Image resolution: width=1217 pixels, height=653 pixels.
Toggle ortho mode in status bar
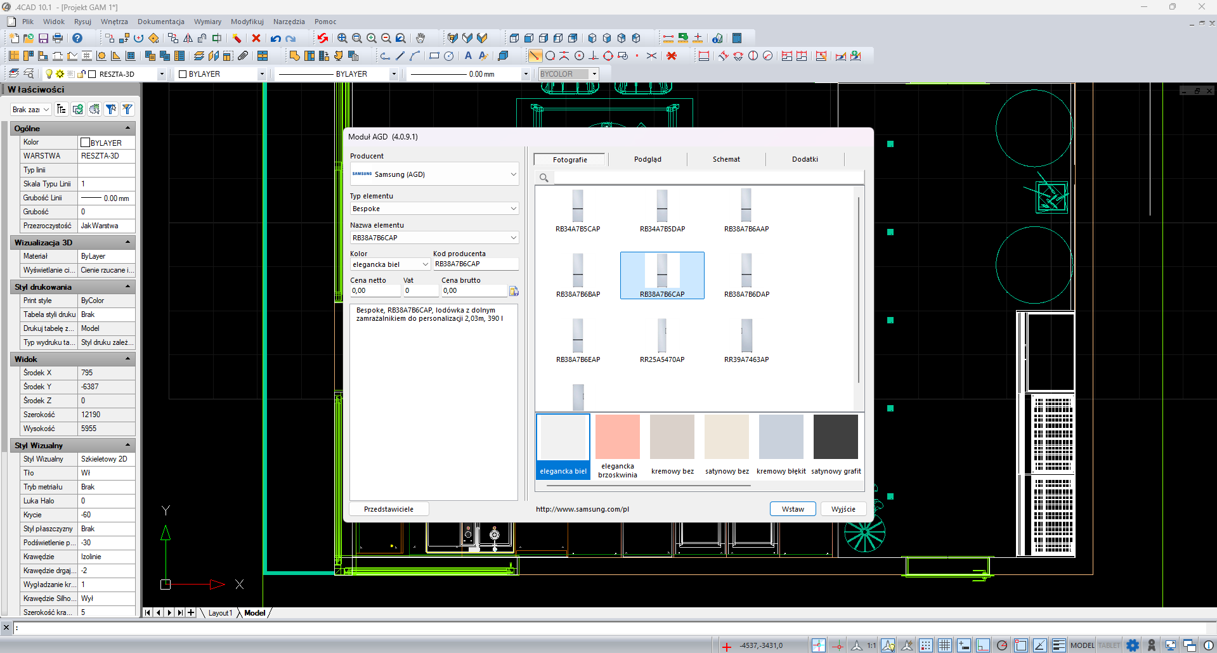point(983,645)
